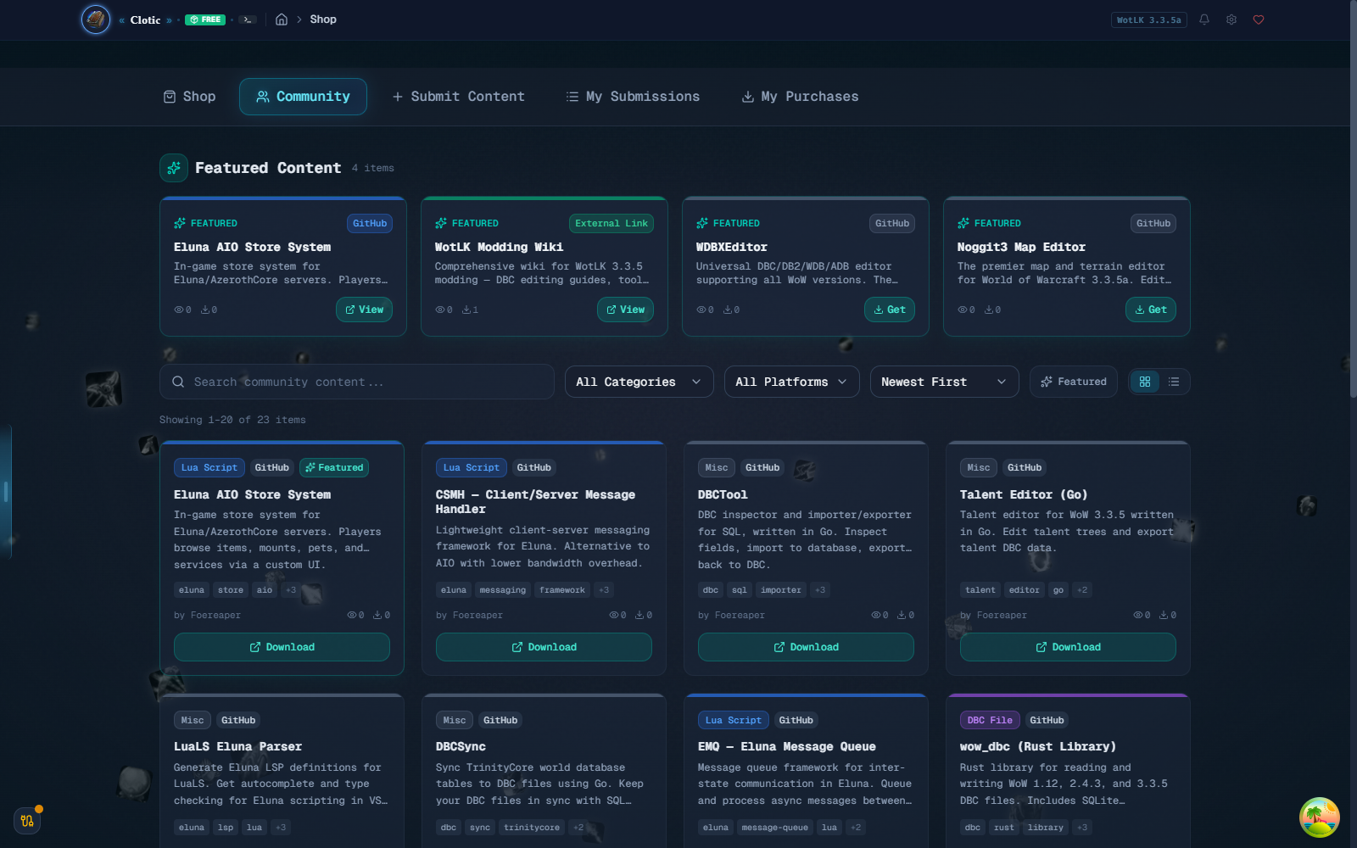Enable grid view layout

[x=1145, y=382]
